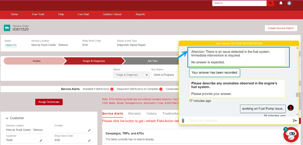
Task: Open the user profile avatar menu
Action: pos(289,3)
